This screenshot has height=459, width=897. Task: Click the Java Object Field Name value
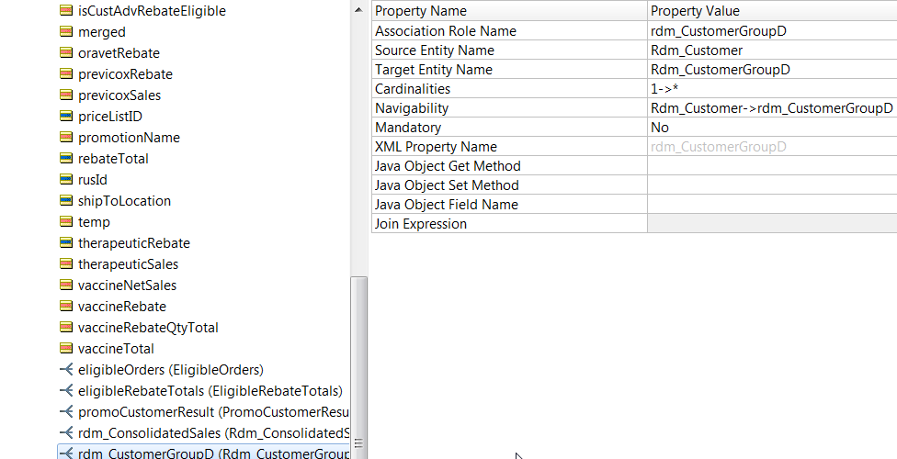(772, 205)
